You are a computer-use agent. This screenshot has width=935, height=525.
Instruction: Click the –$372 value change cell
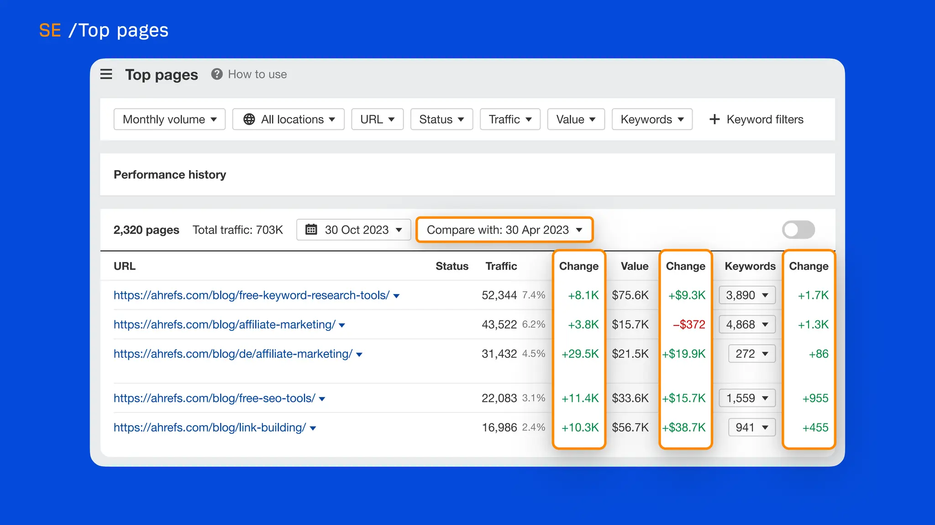pos(689,324)
